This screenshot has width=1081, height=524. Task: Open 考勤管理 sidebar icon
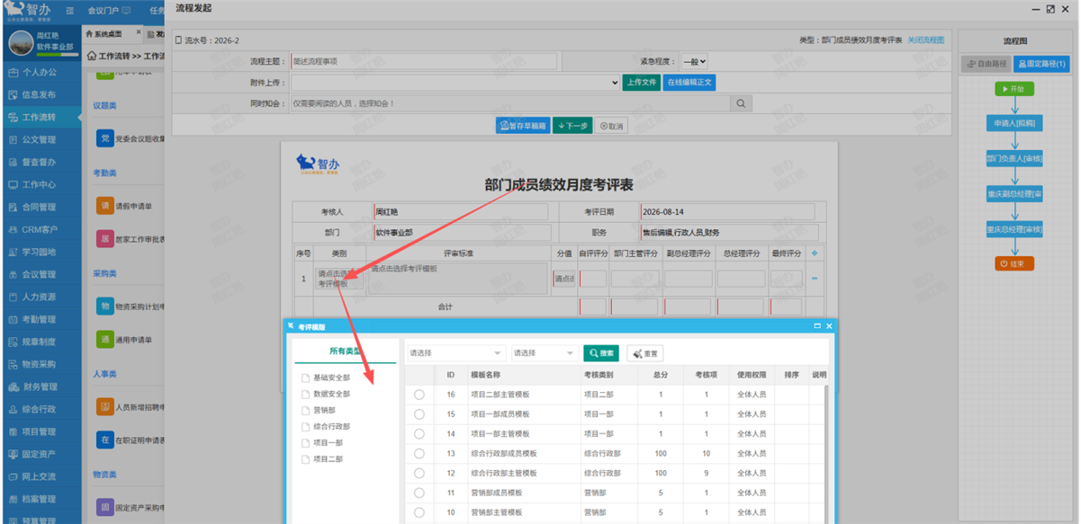pos(13,319)
